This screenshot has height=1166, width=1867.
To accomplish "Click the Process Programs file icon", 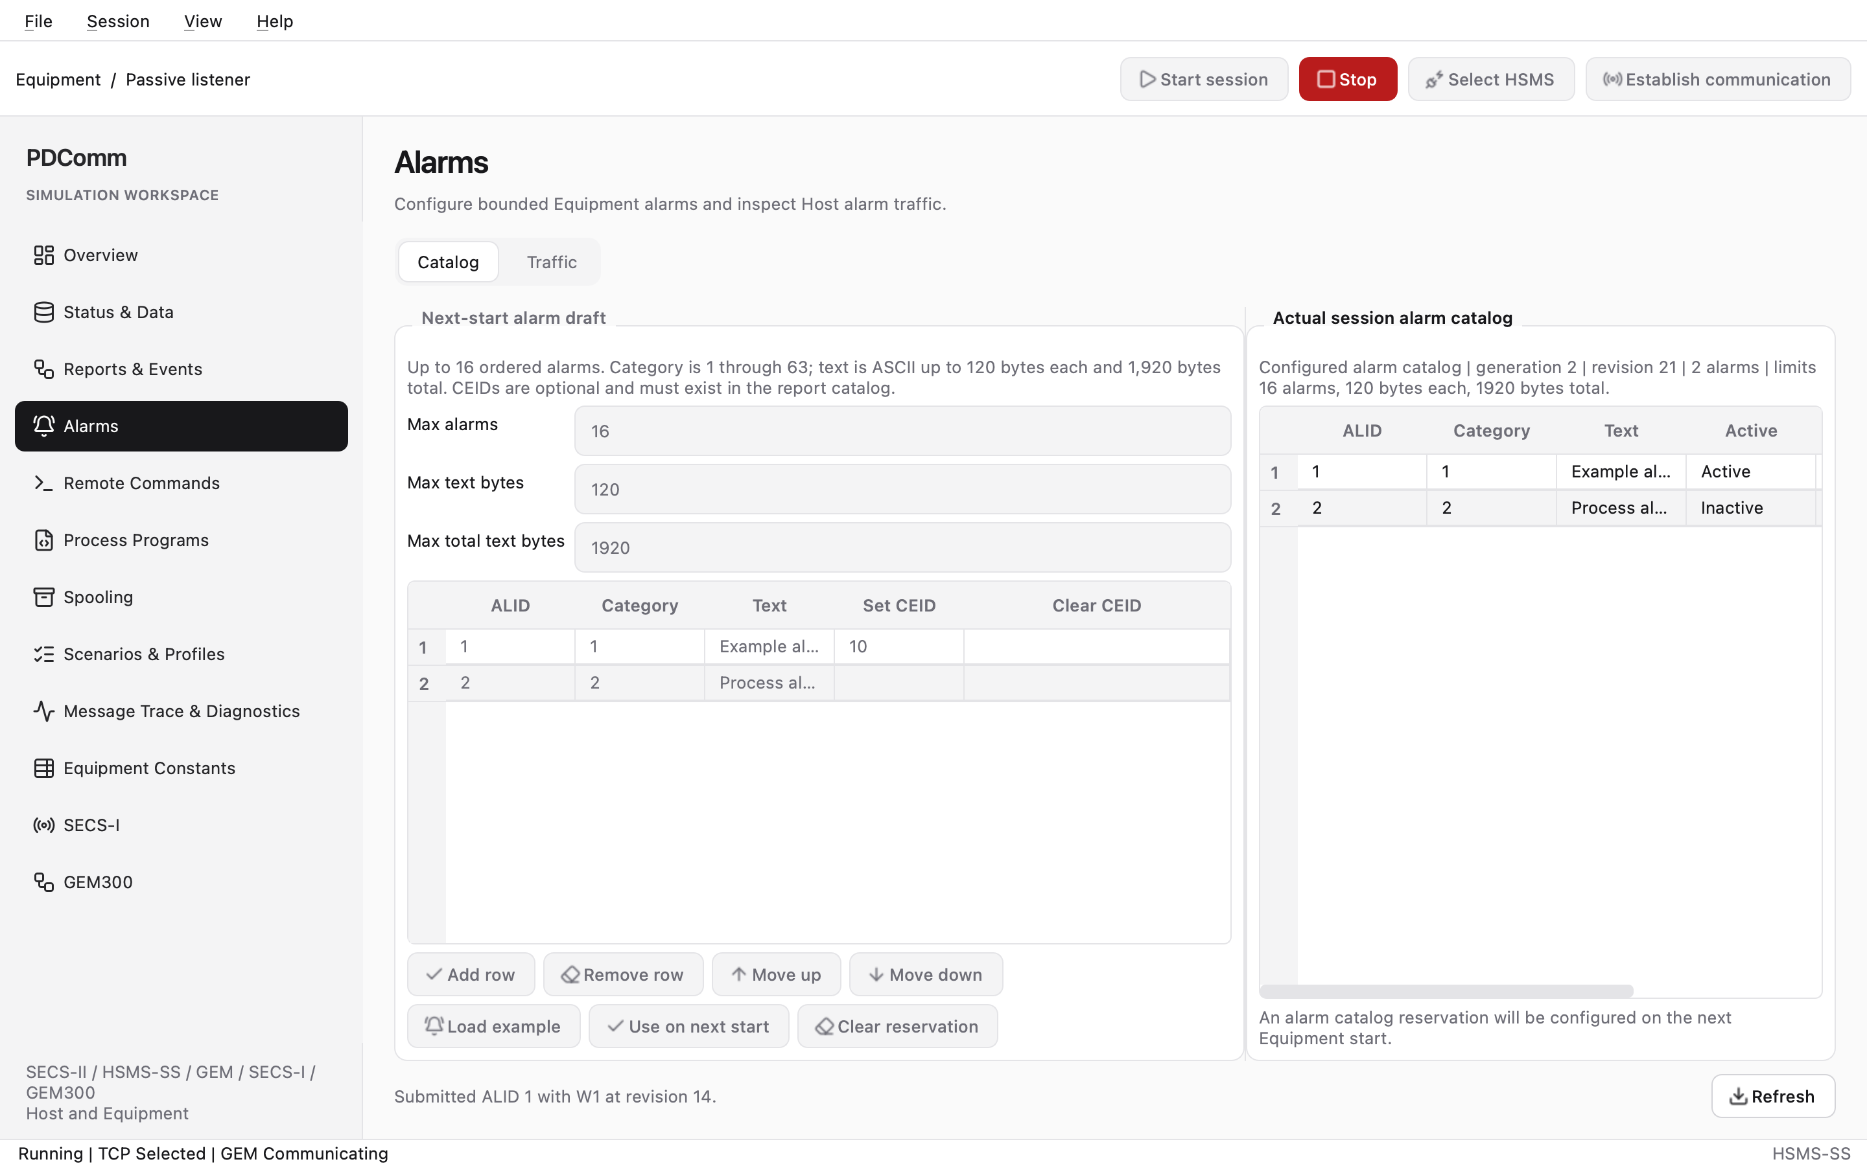I will coord(44,541).
